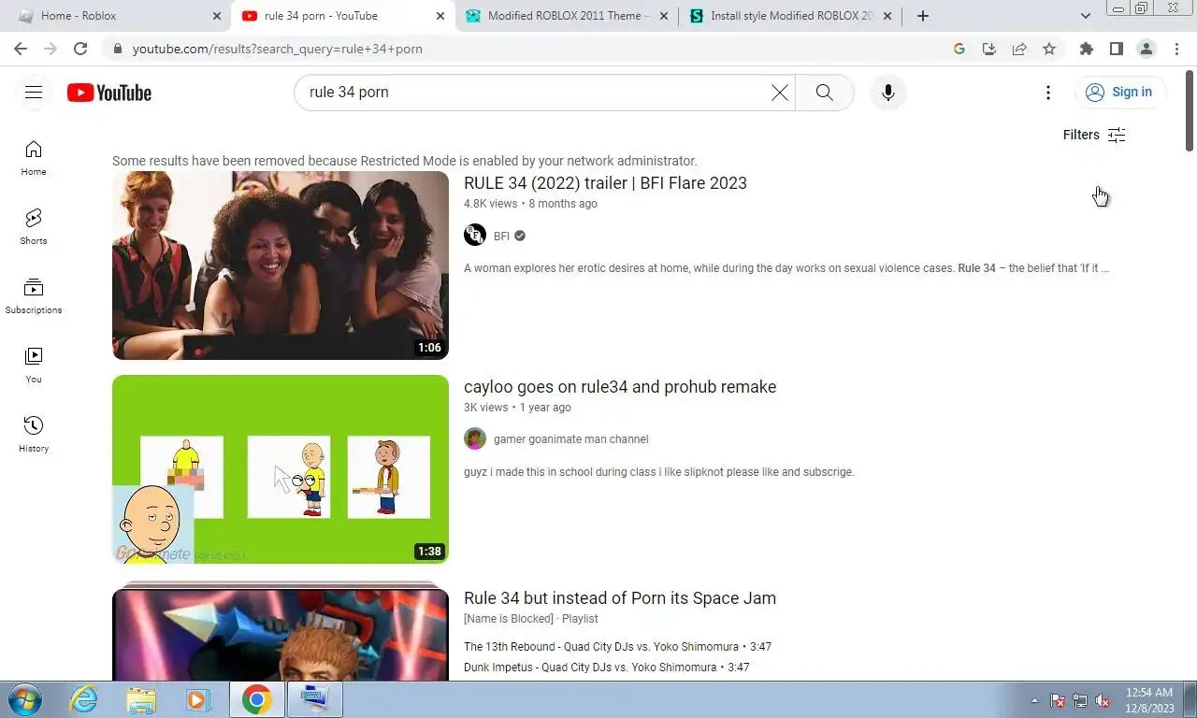View site information lock icon
Screen dimensions: 1197x718
pyautogui.click(x=117, y=49)
